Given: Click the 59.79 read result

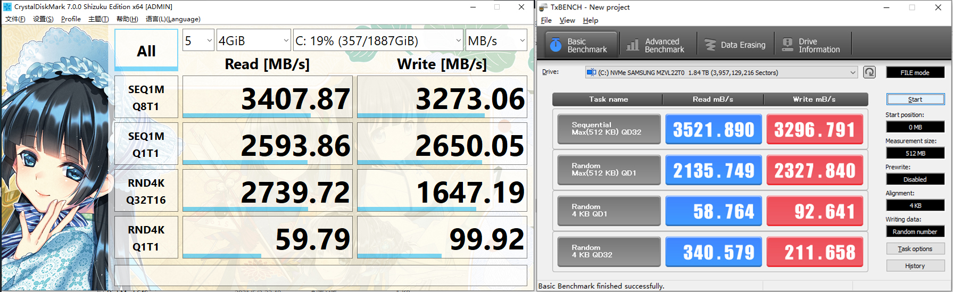Looking at the screenshot, I should [267, 238].
